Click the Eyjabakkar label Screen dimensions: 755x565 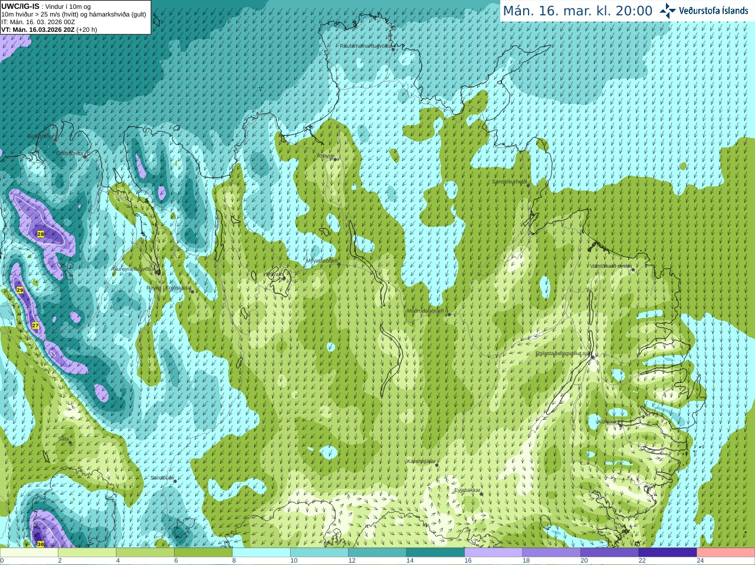pos(468,490)
